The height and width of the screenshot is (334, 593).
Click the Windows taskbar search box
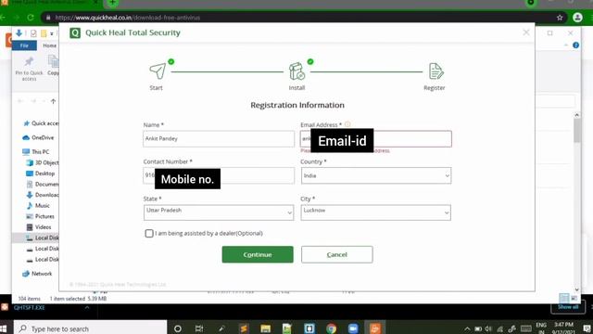click(x=91, y=328)
